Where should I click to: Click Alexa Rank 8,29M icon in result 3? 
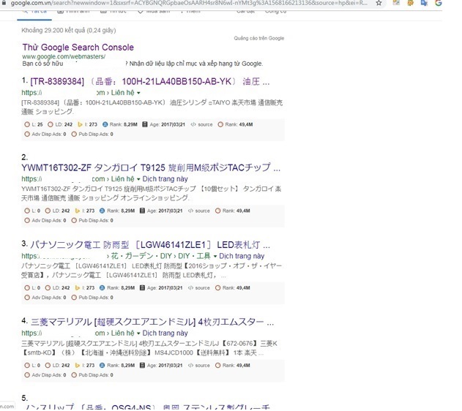click(102, 288)
